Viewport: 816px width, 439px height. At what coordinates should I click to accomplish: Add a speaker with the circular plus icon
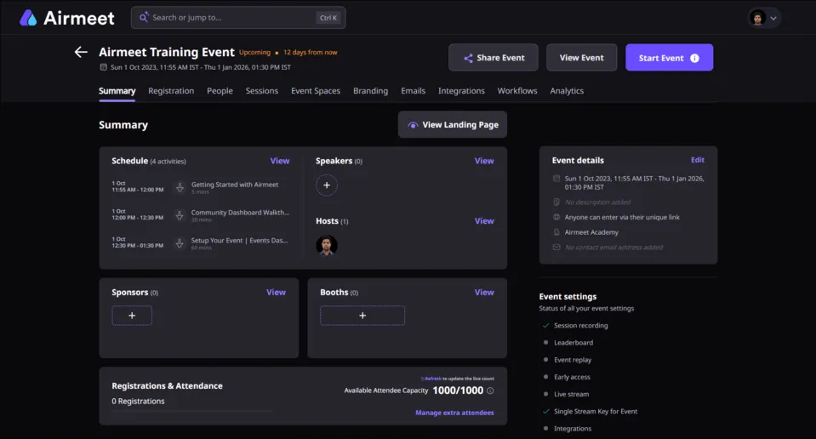tap(326, 185)
